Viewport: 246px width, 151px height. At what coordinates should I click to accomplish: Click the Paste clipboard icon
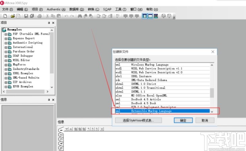[59, 16]
